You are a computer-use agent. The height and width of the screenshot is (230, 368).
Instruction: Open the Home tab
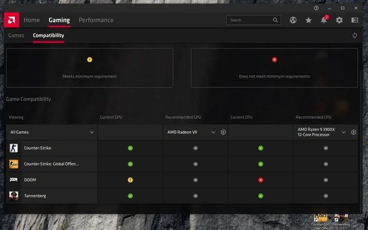[32, 20]
